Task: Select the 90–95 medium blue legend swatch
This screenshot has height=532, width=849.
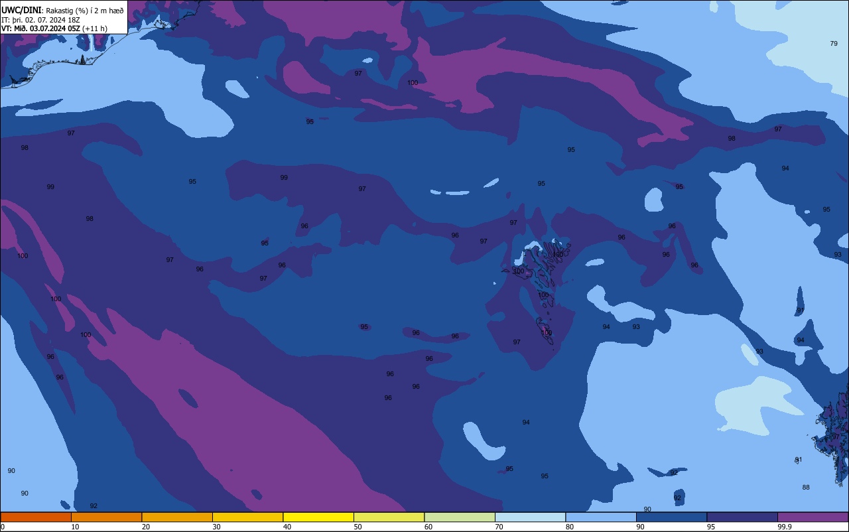Action: [671, 517]
